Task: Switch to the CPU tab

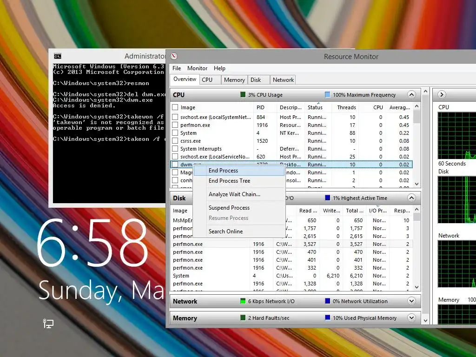Action: point(211,80)
